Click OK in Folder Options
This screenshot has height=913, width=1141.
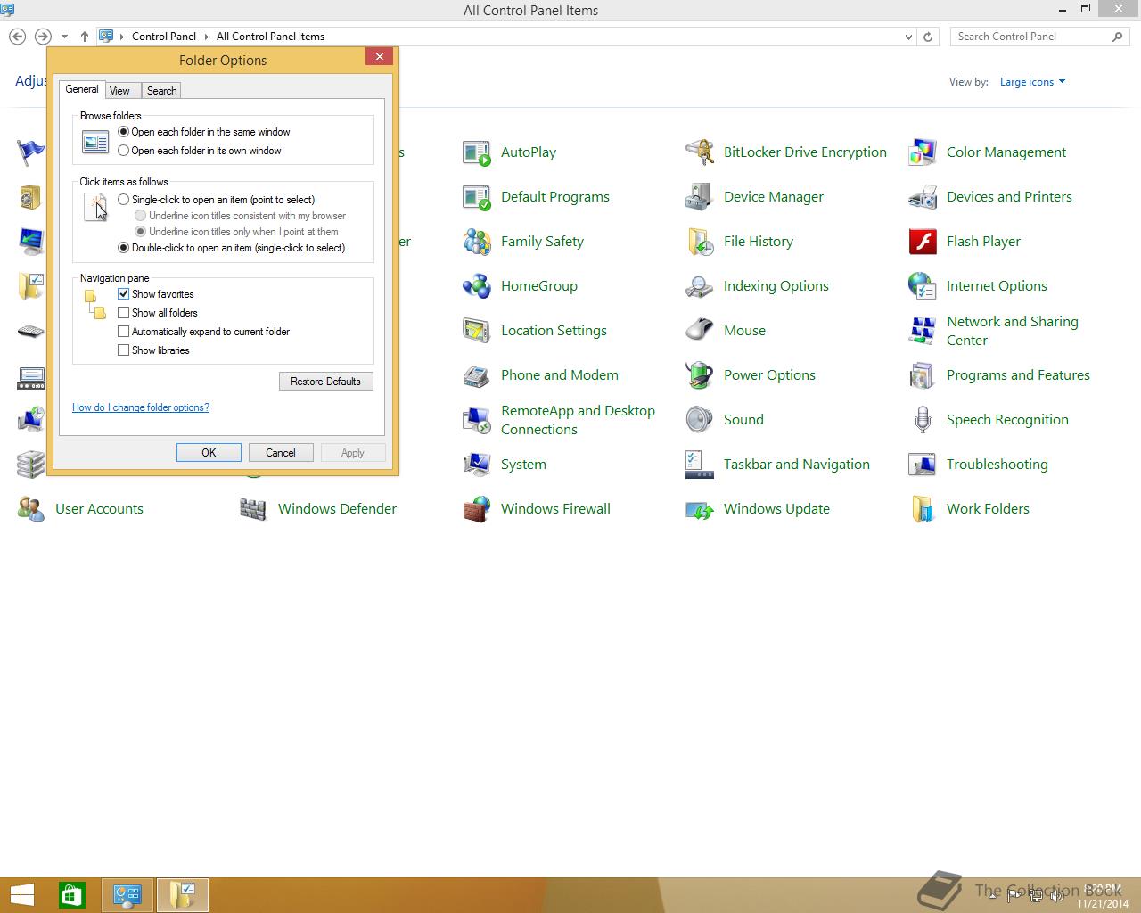click(x=209, y=453)
